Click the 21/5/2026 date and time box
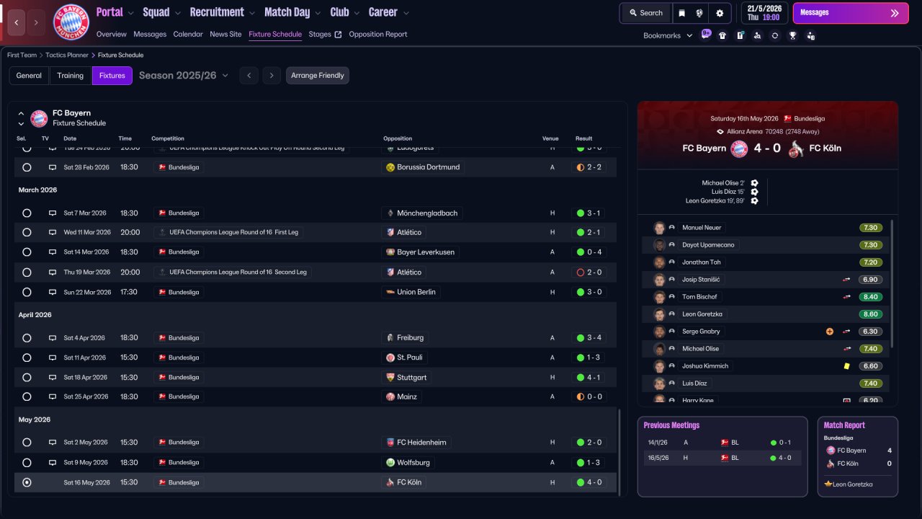 (764, 13)
